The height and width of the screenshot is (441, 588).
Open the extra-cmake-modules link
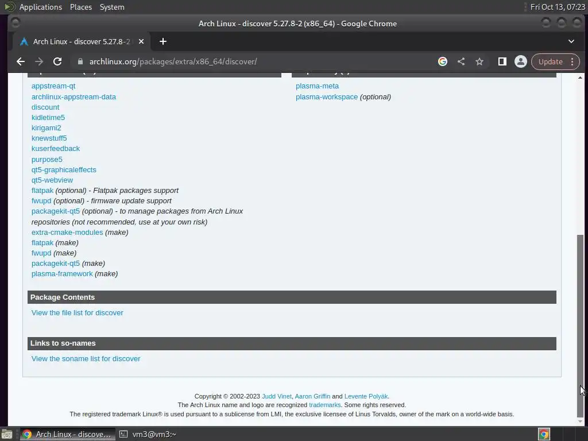[67, 232]
